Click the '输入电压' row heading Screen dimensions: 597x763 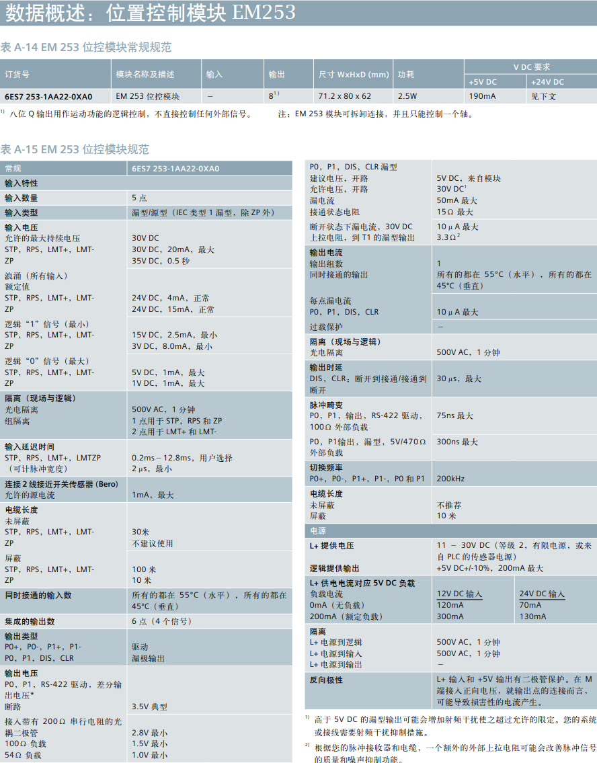22,227
